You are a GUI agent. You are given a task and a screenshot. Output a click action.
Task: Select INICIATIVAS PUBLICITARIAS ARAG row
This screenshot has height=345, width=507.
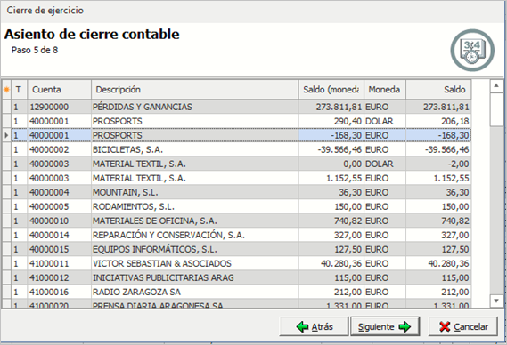click(237, 277)
